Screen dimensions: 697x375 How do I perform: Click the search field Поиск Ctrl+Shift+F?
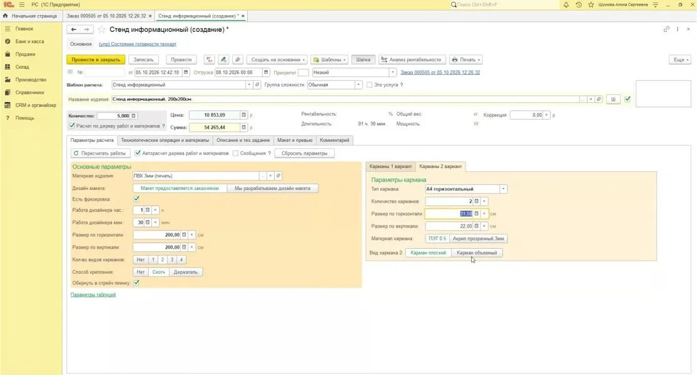click(504, 4)
